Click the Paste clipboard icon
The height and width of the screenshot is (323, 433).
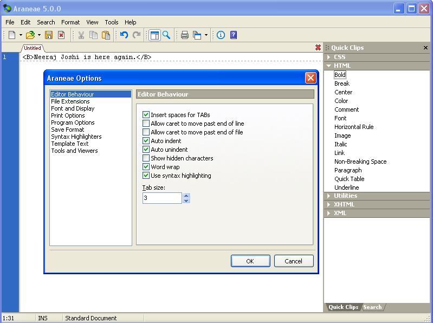tap(106, 35)
